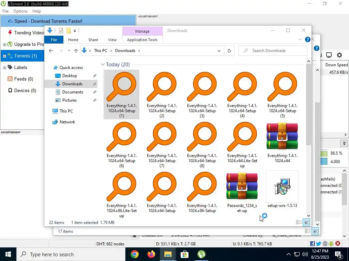Select the Passwrdz_1234_set-up archive
The width and height of the screenshot is (349, 261).
tap(242, 192)
